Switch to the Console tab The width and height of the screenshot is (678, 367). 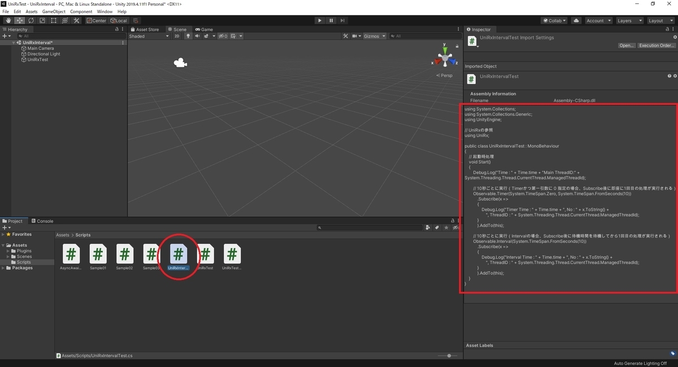pyautogui.click(x=42, y=221)
